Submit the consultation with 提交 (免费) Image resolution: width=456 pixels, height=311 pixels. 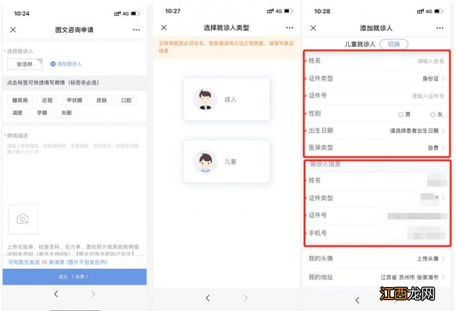click(75, 277)
